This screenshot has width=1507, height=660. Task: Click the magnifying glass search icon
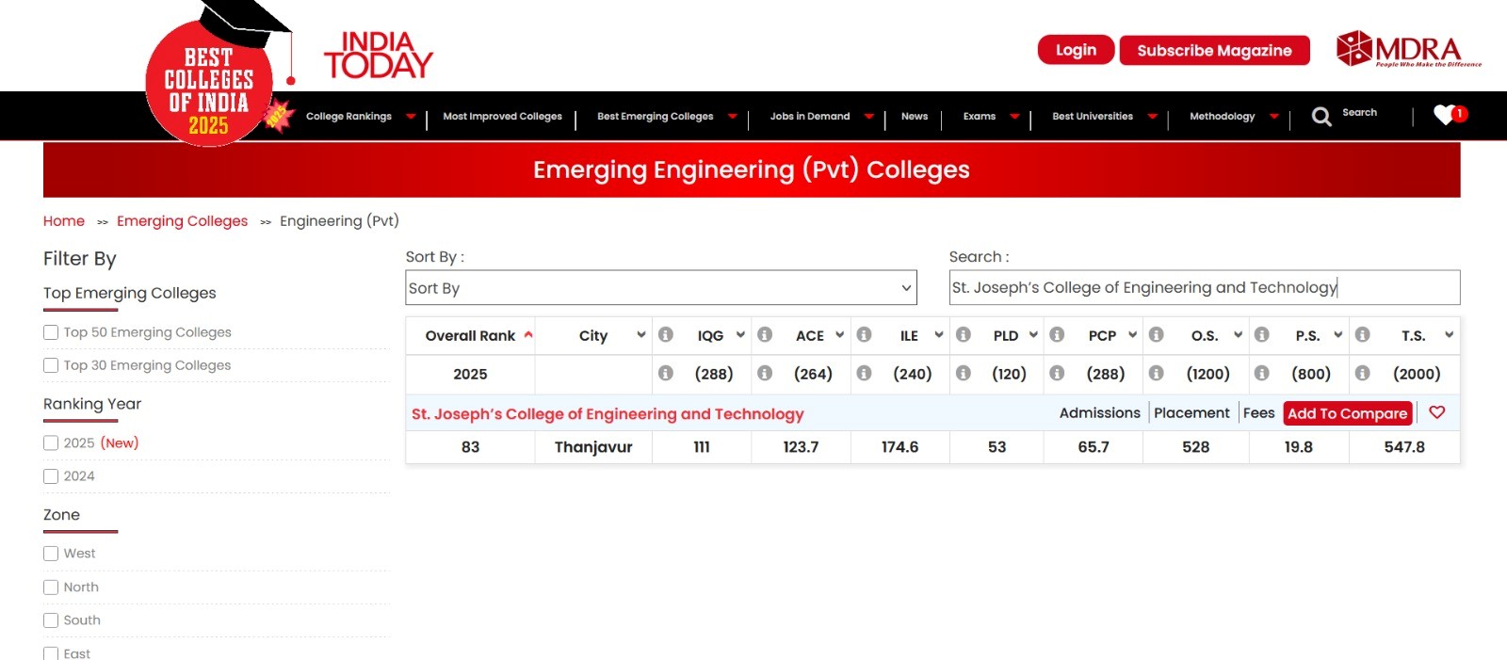coord(1321,117)
